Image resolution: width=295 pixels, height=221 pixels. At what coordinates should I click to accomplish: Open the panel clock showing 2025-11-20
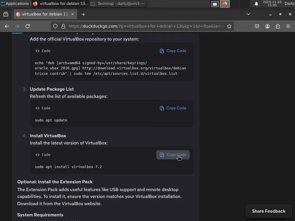272,3
